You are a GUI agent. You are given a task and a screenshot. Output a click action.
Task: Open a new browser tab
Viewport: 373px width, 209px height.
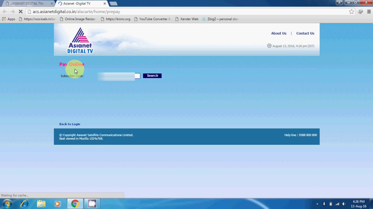pos(113,3)
